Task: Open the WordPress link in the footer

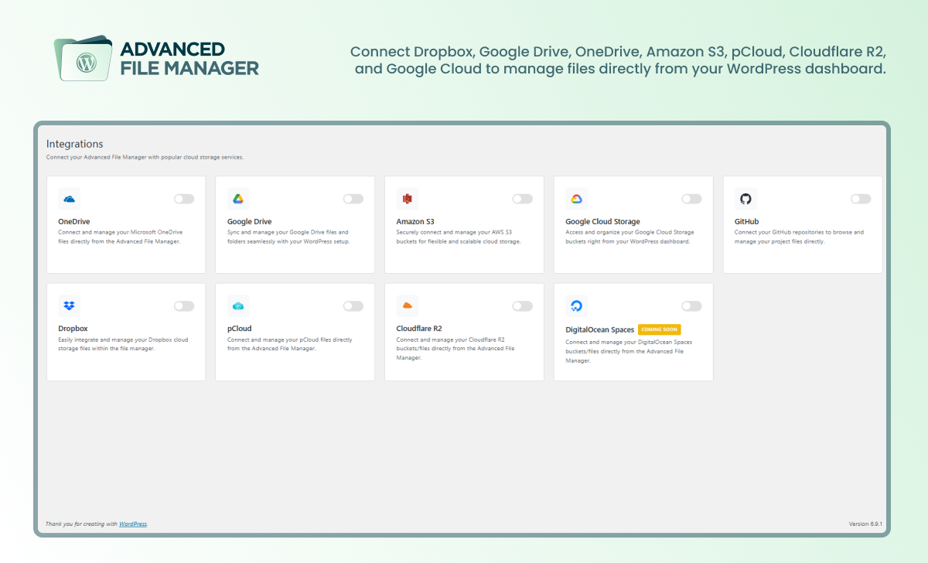Action: point(132,524)
